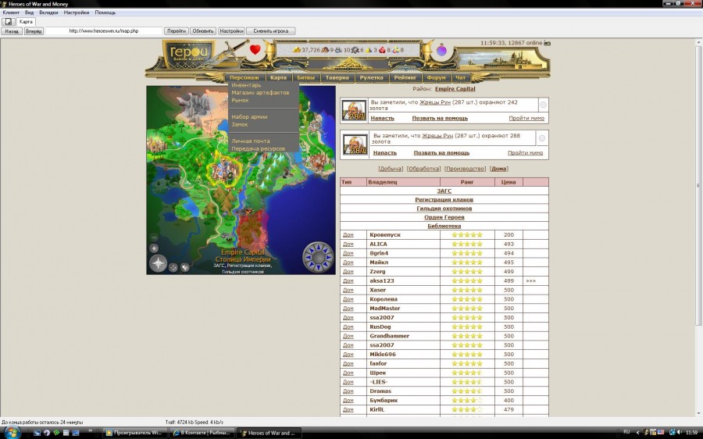Screen dimensions: 703x439
Task: Click the red mercury resource icon
Action: point(382,50)
